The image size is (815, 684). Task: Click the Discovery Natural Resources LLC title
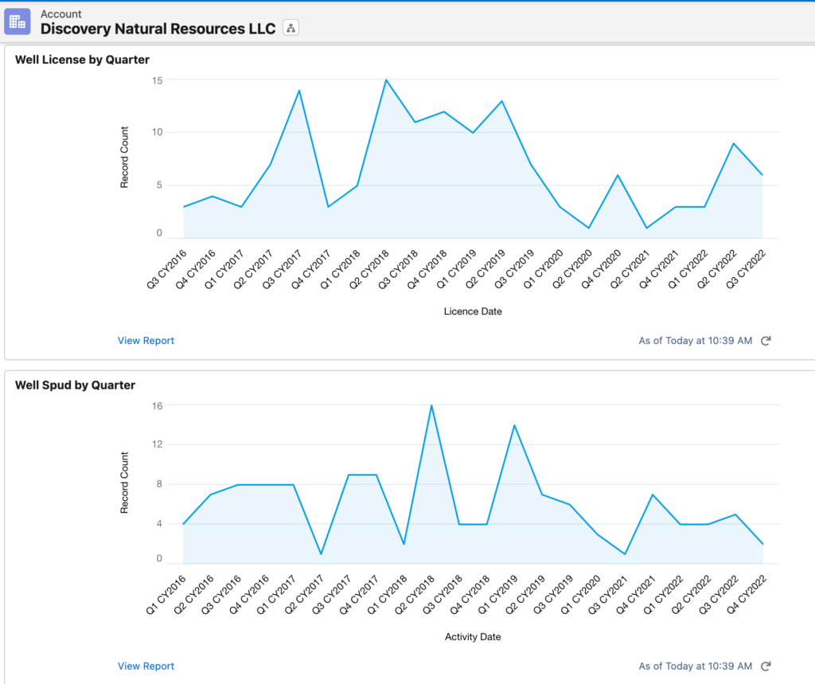tap(158, 29)
